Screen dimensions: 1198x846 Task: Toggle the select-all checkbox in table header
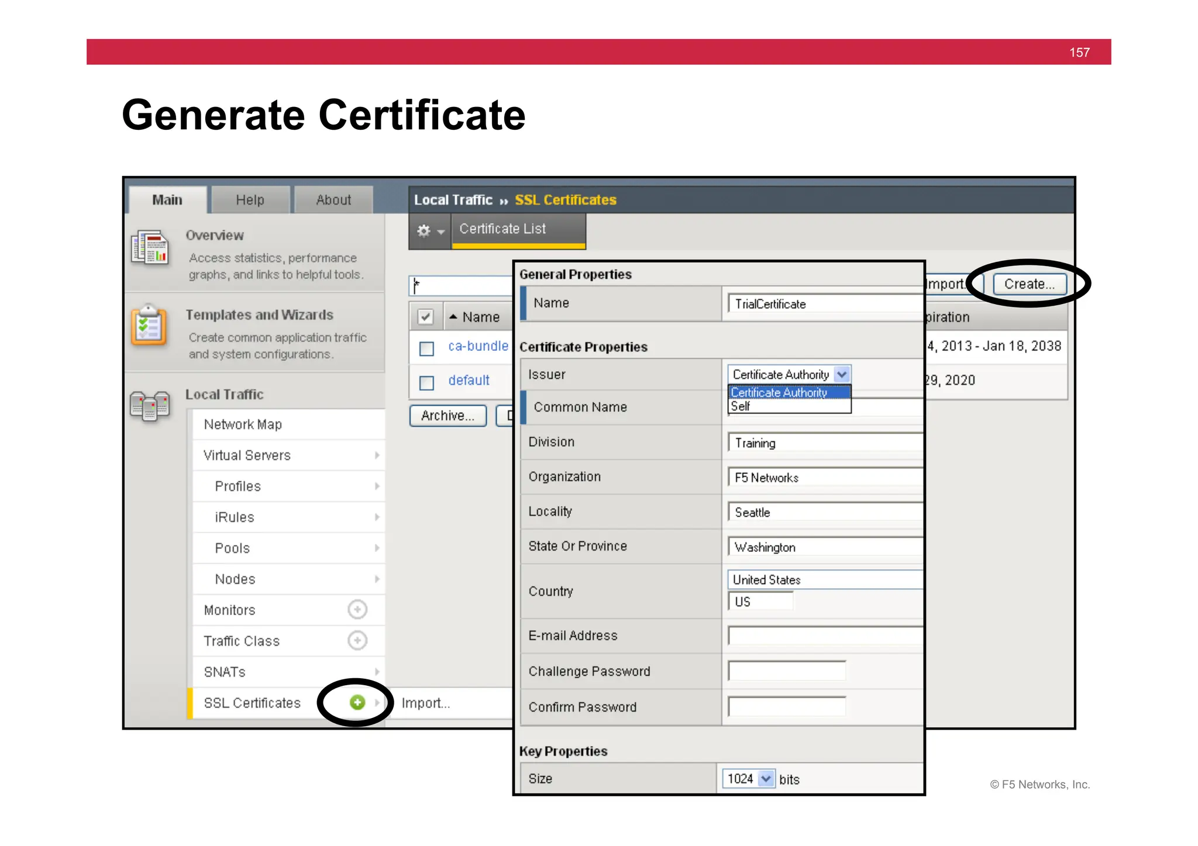[x=425, y=317]
